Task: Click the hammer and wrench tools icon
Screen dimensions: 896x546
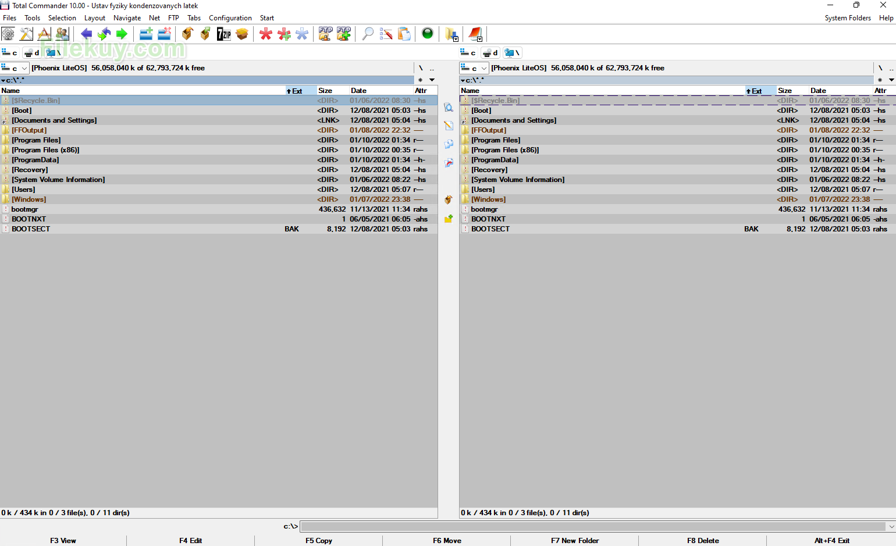Action: coord(26,34)
